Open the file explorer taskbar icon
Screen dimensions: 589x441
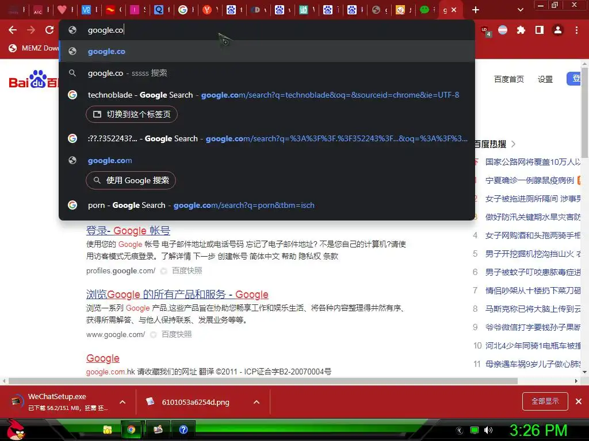108,430
